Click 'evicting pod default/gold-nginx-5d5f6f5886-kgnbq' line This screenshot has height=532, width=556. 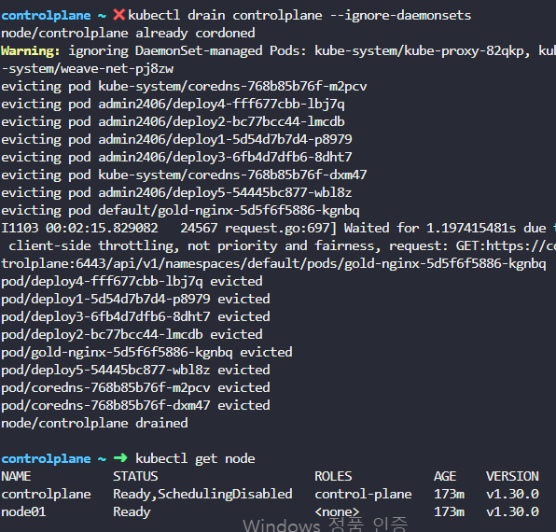(180, 211)
